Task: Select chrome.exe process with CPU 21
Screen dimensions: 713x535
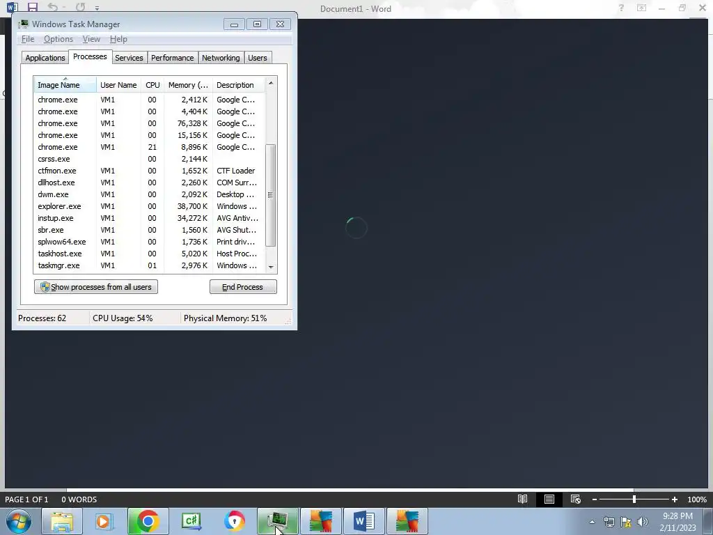Action: coord(149,147)
